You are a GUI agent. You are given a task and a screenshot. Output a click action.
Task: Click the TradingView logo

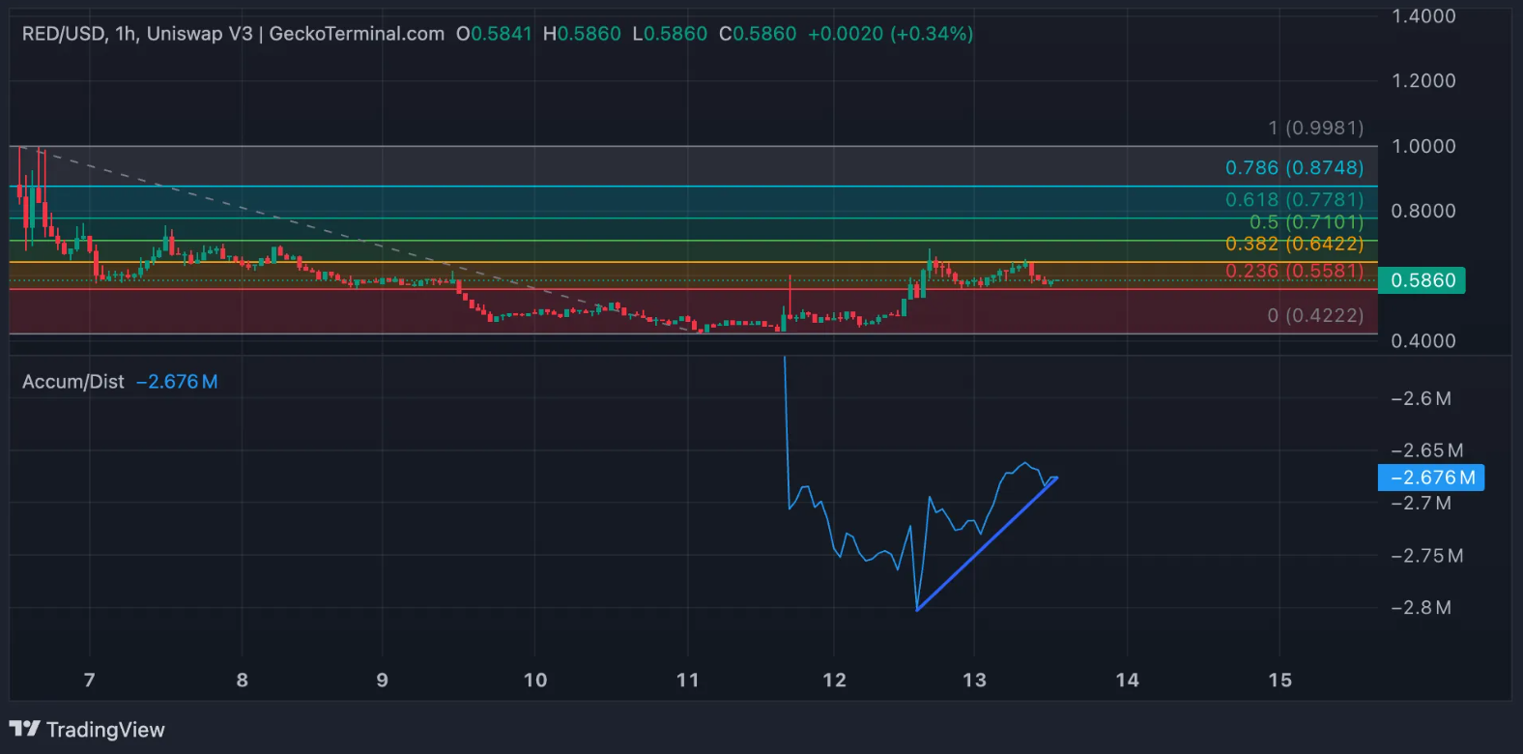[x=25, y=729]
